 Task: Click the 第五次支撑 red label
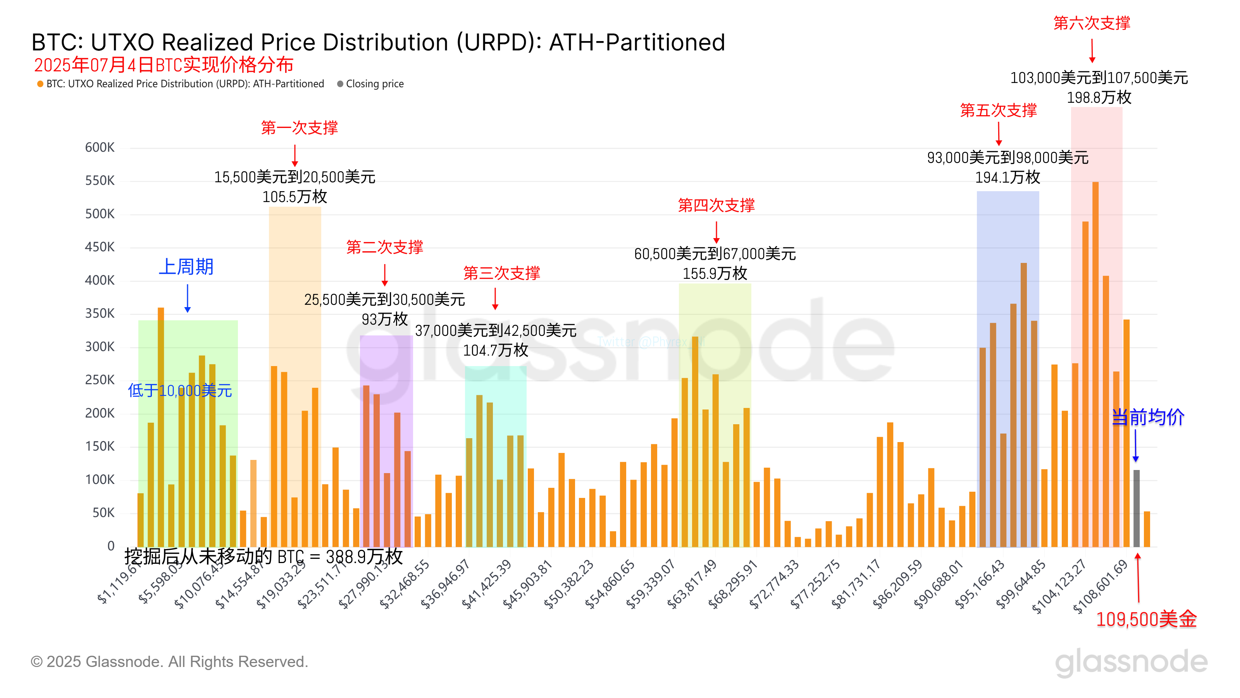click(998, 110)
